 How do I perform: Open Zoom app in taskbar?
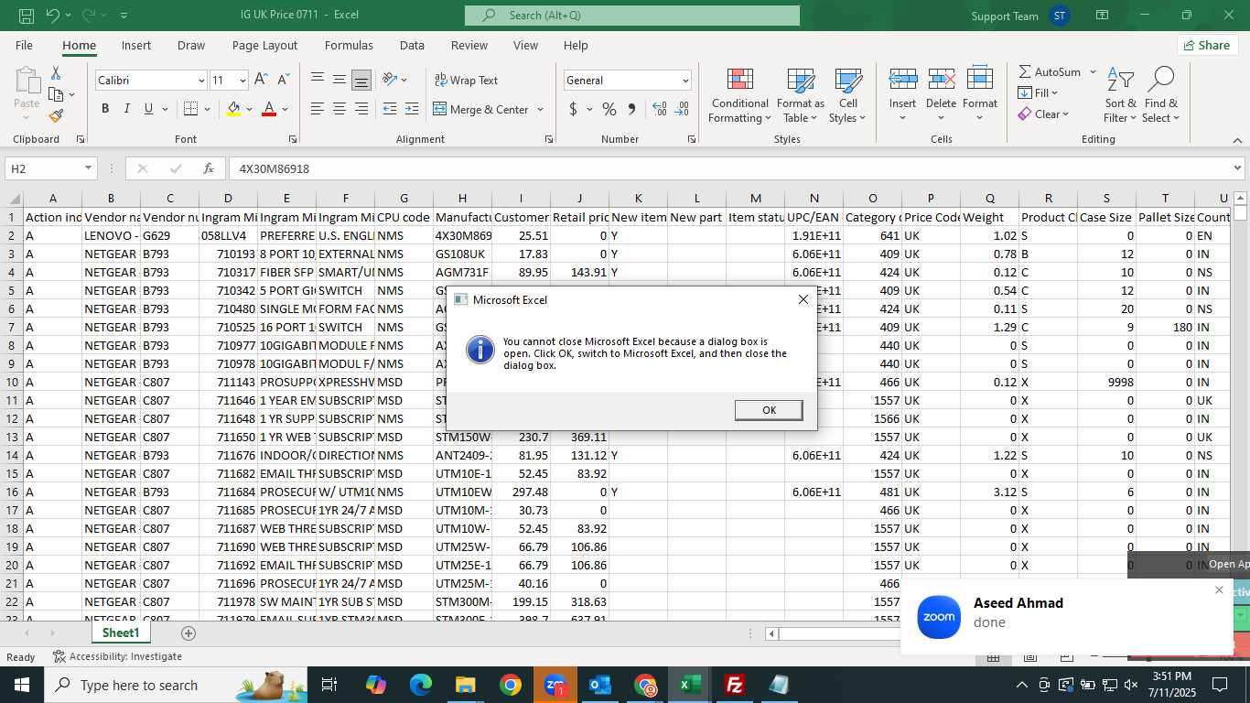point(555,685)
